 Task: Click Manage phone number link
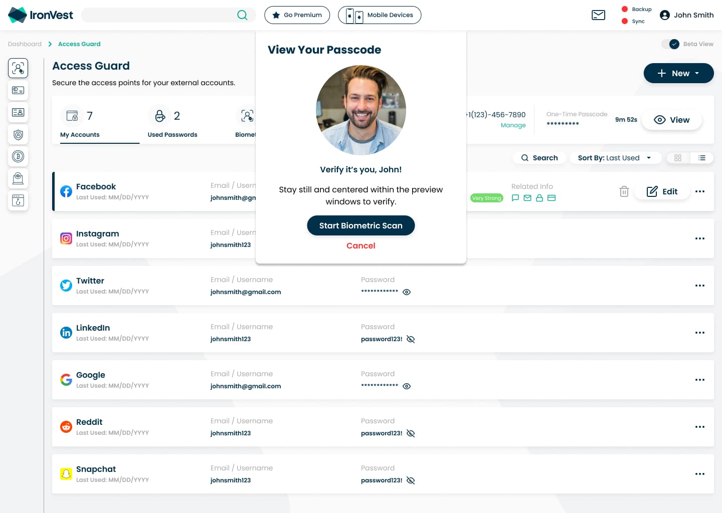[513, 125]
